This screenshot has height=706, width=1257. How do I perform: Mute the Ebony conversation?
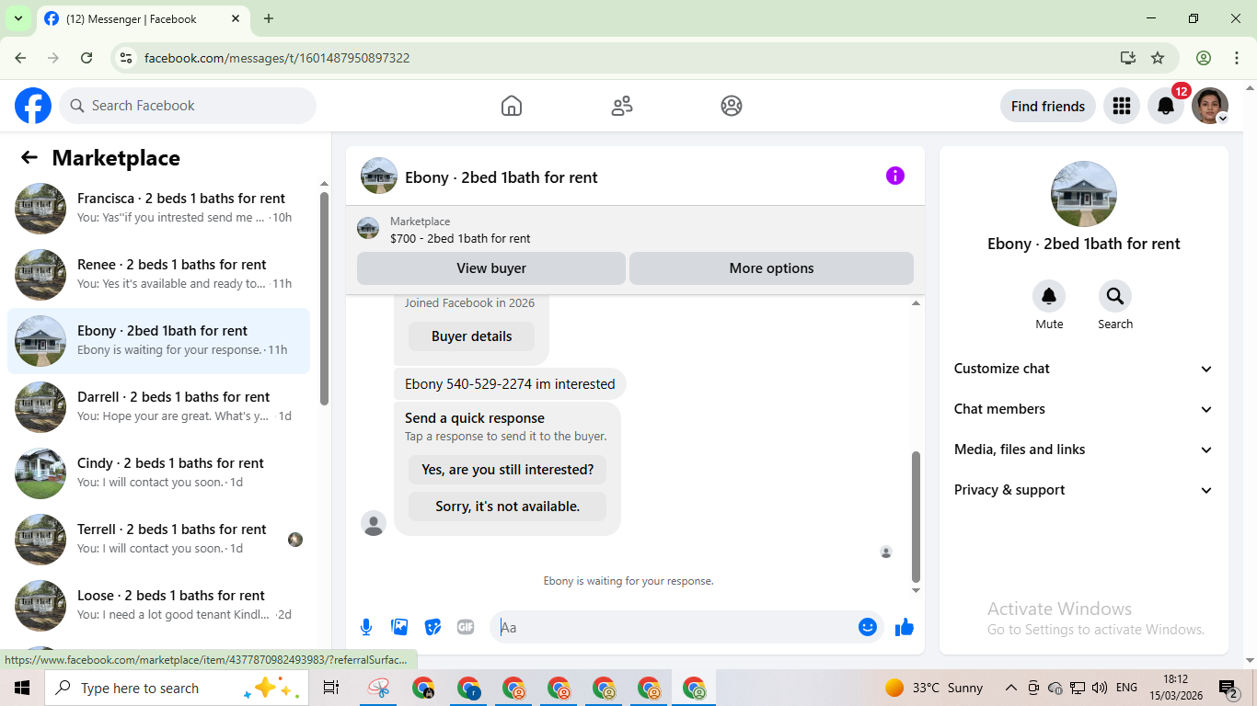tap(1049, 296)
